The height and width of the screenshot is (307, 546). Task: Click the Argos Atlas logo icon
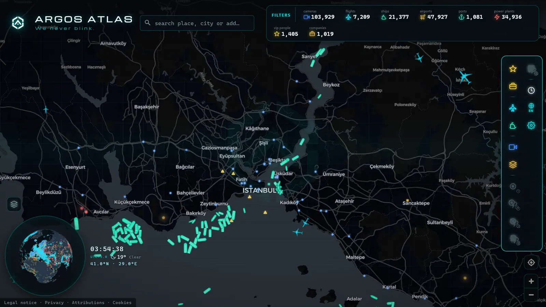coord(18,23)
